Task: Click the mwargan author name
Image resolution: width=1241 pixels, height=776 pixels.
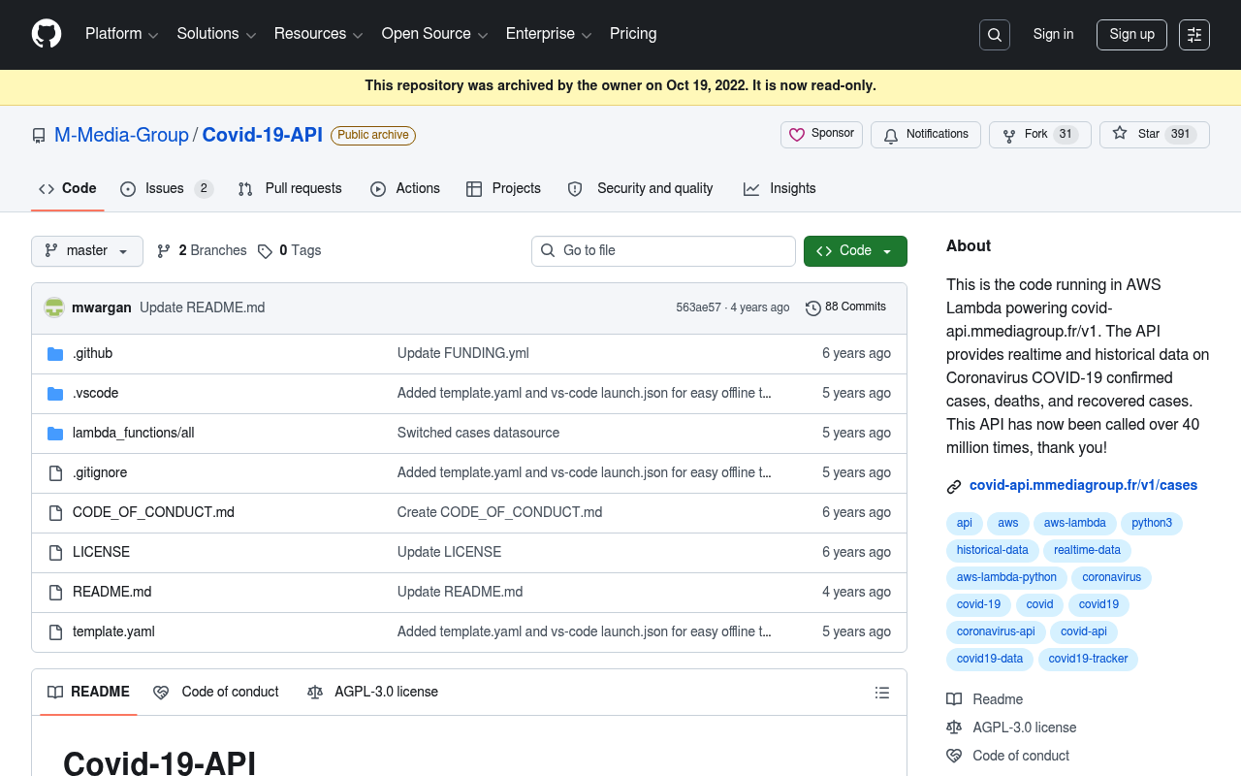Action: pos(102,307)
